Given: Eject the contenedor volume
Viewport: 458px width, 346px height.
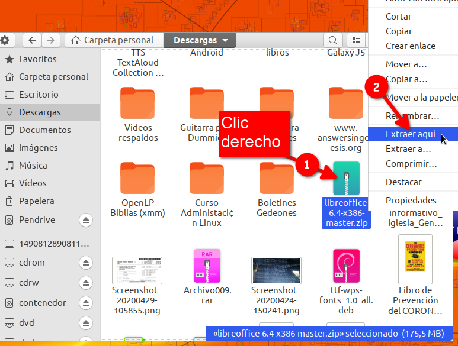Looking at the screenshot, I should click(85, 303).
